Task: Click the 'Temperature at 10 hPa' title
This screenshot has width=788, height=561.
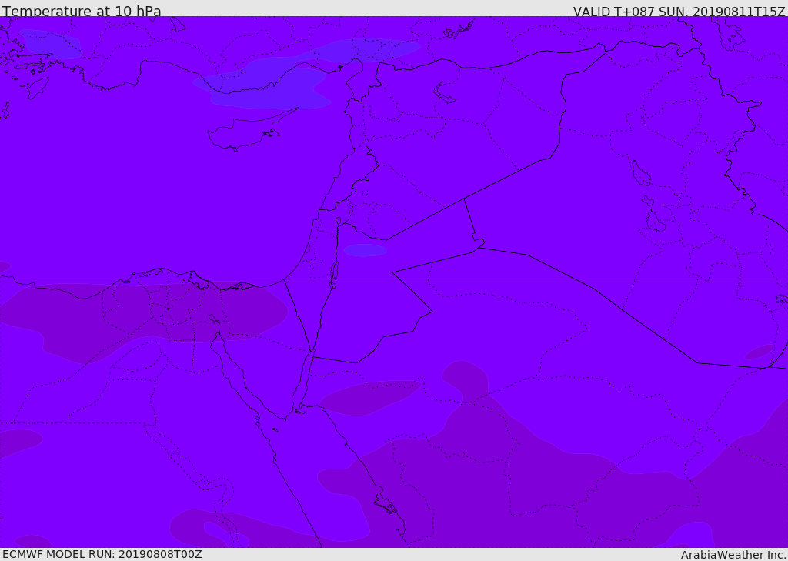Action: (82, 11)
